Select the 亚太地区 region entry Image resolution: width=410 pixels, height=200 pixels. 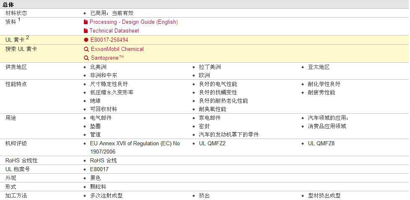point(319,67)
